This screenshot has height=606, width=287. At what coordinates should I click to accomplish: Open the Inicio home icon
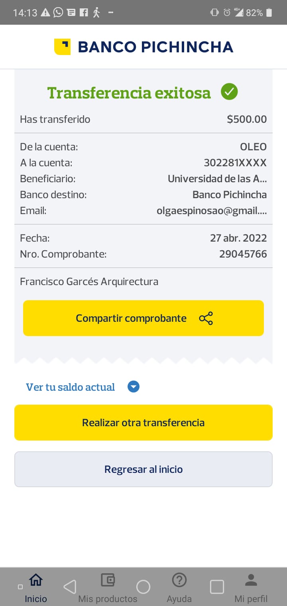point(36,580)
